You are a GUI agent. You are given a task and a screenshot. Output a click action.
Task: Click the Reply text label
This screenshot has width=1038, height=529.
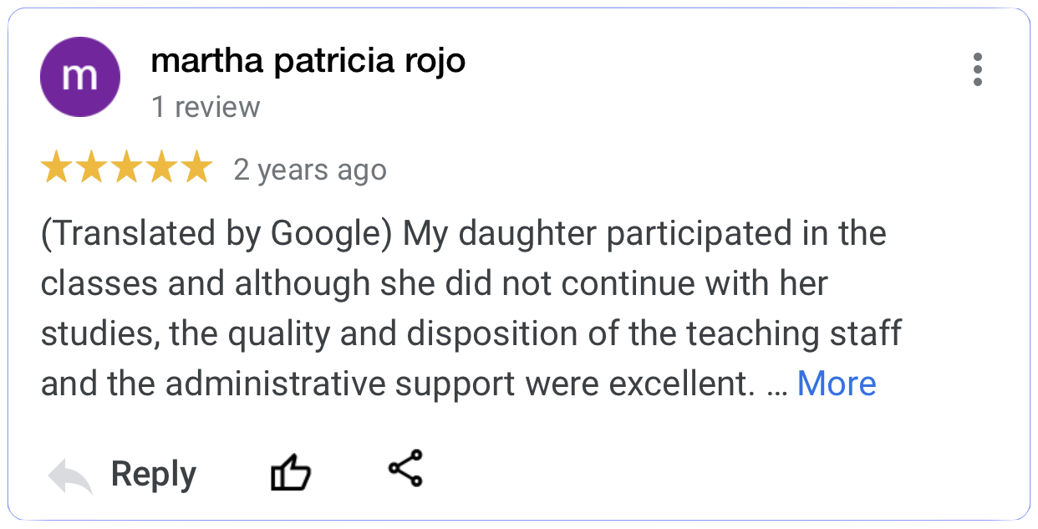click(x=154, y=474)
